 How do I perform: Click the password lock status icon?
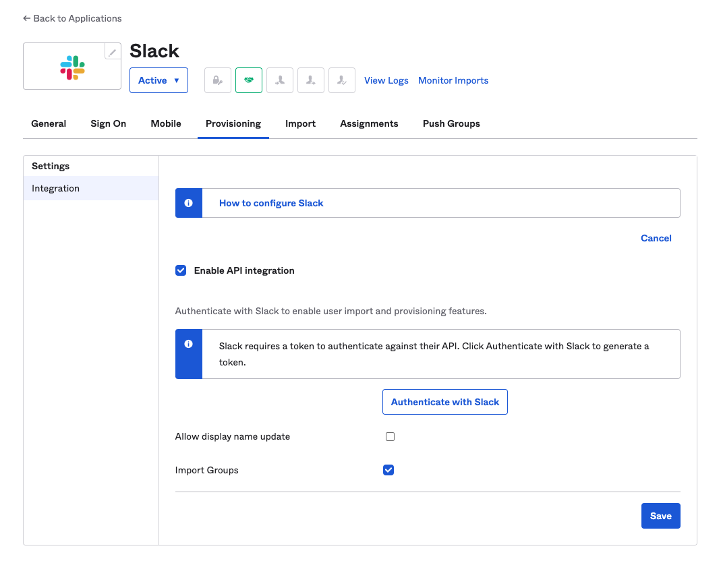(218, 80)
